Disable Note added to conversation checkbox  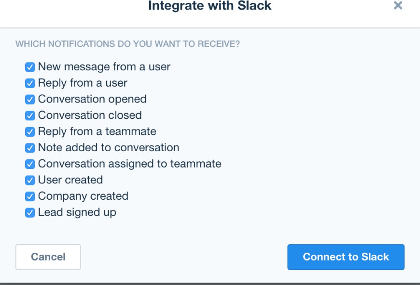pos(30,148)
